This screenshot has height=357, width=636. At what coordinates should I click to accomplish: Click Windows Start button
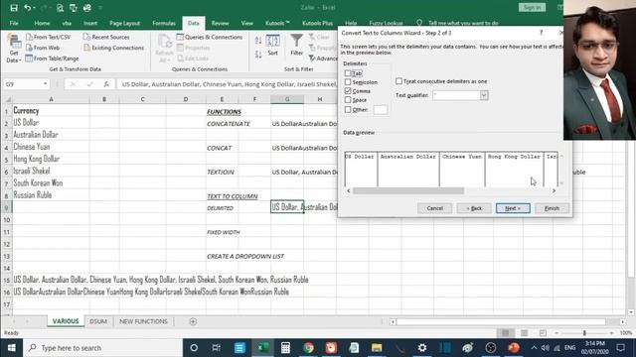11,348
